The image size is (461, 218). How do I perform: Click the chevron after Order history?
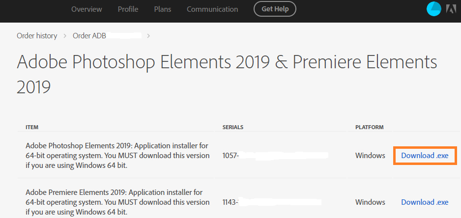click(x=65, y=35)
